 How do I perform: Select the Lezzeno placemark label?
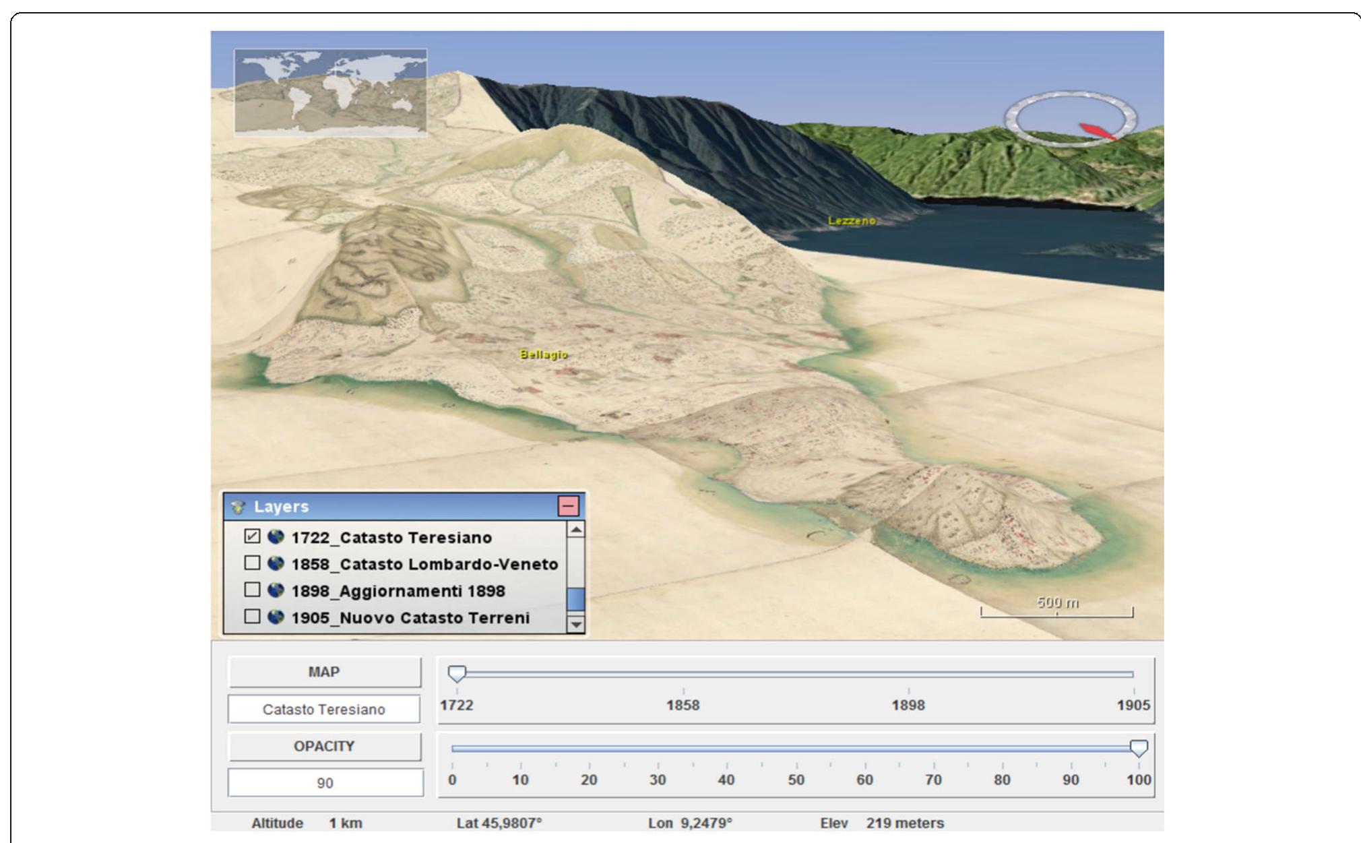[851, 220]
